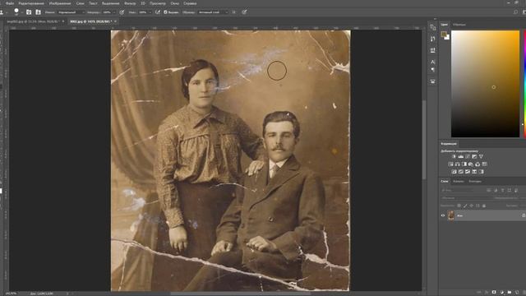This screenshot has width=526, height=296.
Task: Add a Black & White adjustment layer
Action: pyautogui.click(x=464, y=164)
